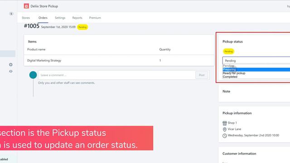Viewport: 290px width, 163px height.
Task: Click the Post comment button
Action: (x=202, y=75)
